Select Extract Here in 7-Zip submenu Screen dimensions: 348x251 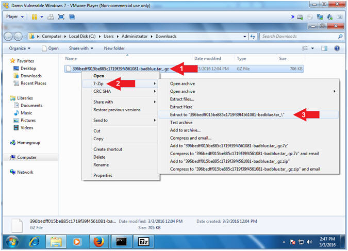coord(181,107)
